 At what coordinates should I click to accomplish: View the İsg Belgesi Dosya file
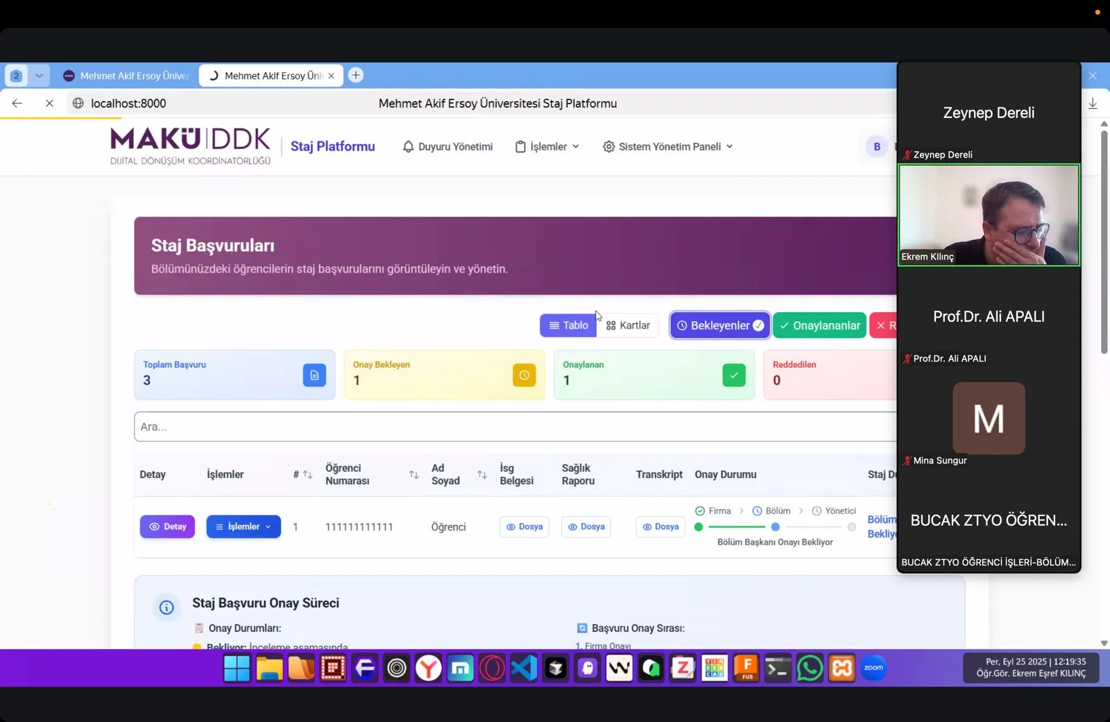[524, 526]
